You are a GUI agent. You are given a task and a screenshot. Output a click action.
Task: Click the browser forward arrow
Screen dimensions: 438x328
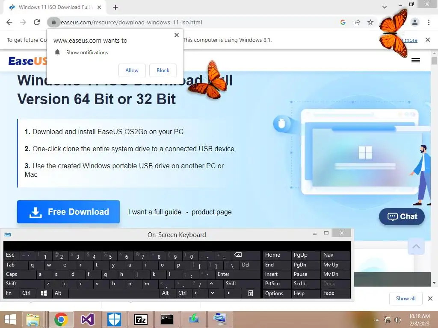(x=23, y=22)
